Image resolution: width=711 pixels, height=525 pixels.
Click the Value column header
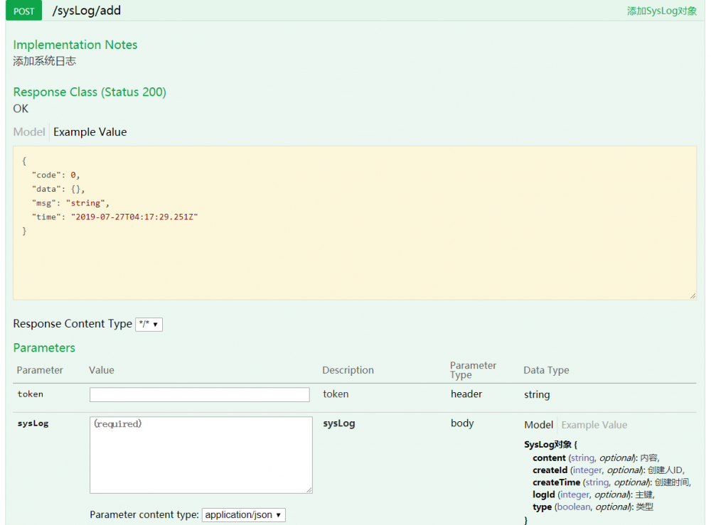coord(102,370)
